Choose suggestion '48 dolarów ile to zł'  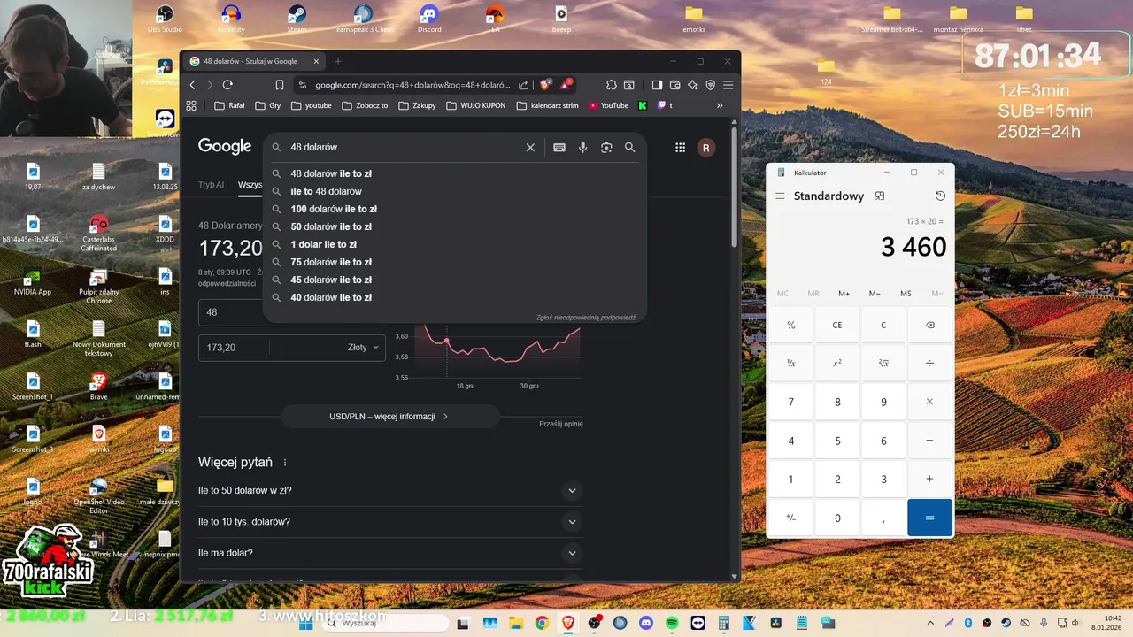pos(455,173)
